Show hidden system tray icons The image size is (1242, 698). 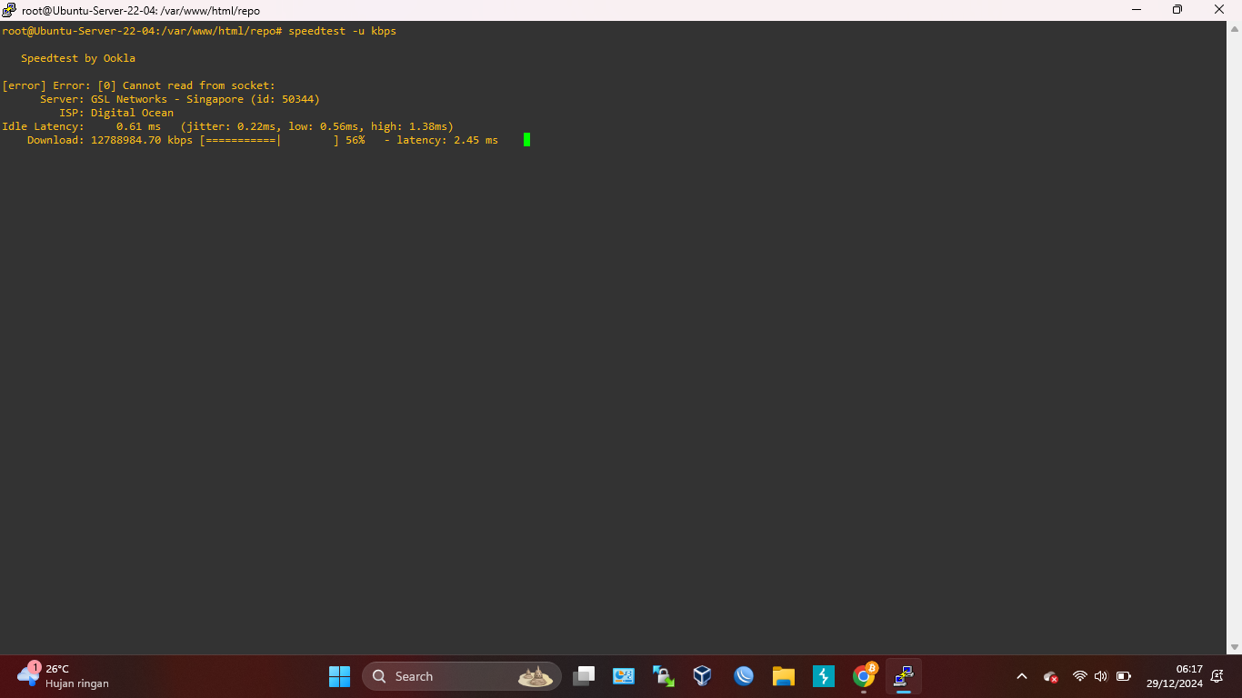coord(1021,676)
